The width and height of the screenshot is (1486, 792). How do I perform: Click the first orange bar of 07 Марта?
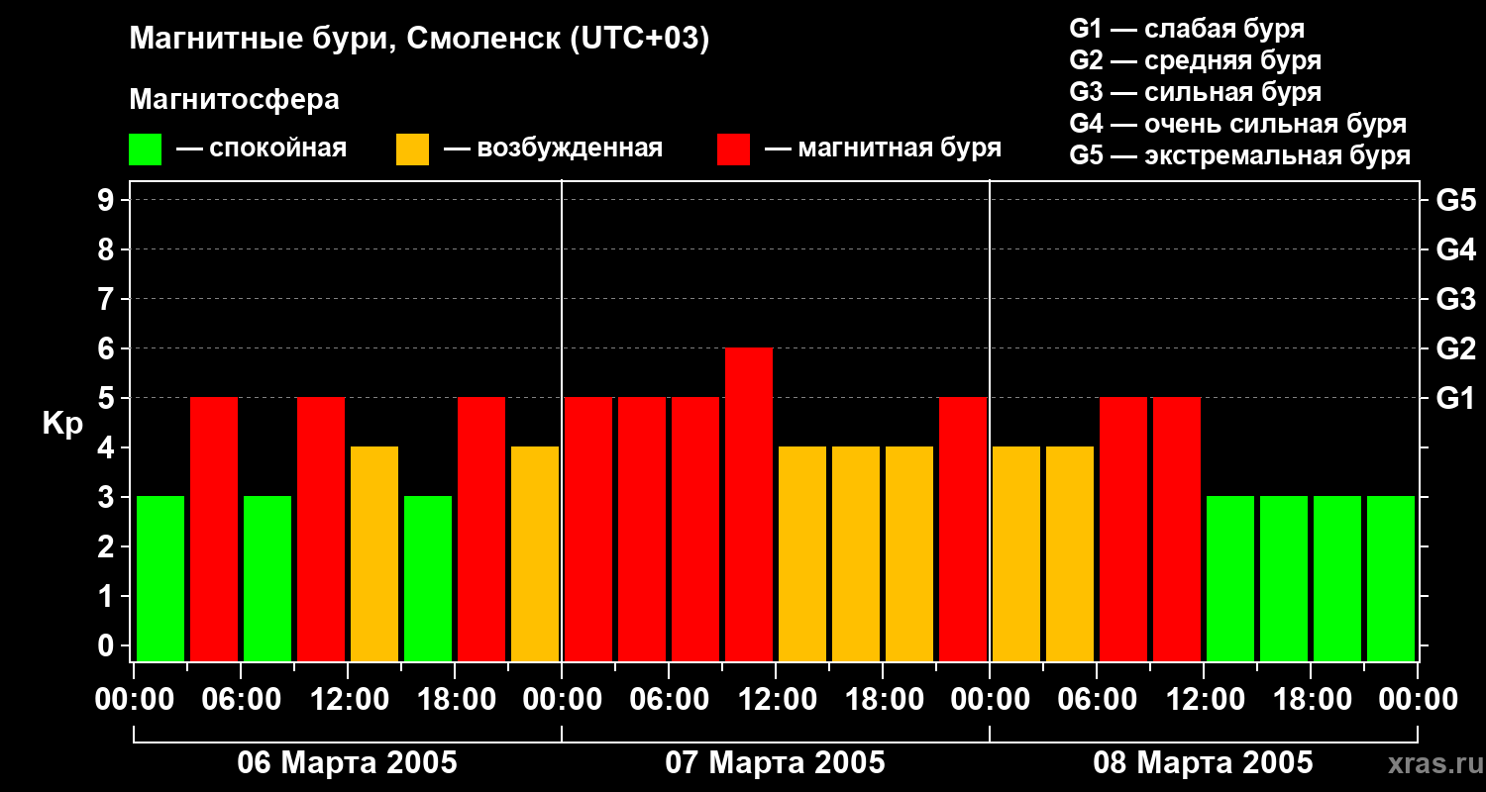[x=802, y=554]
